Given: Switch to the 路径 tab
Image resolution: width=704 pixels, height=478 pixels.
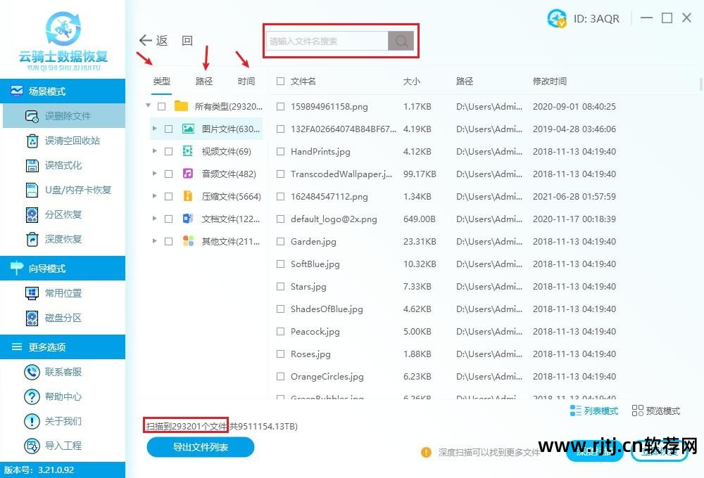Looking at the screenshot, I should (x=203, y=81).
